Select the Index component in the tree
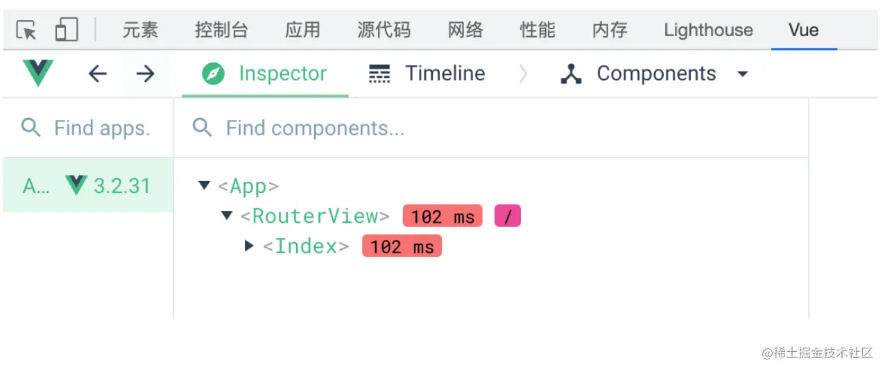Viewport: 885px width, 372px height. click(305, 246)
